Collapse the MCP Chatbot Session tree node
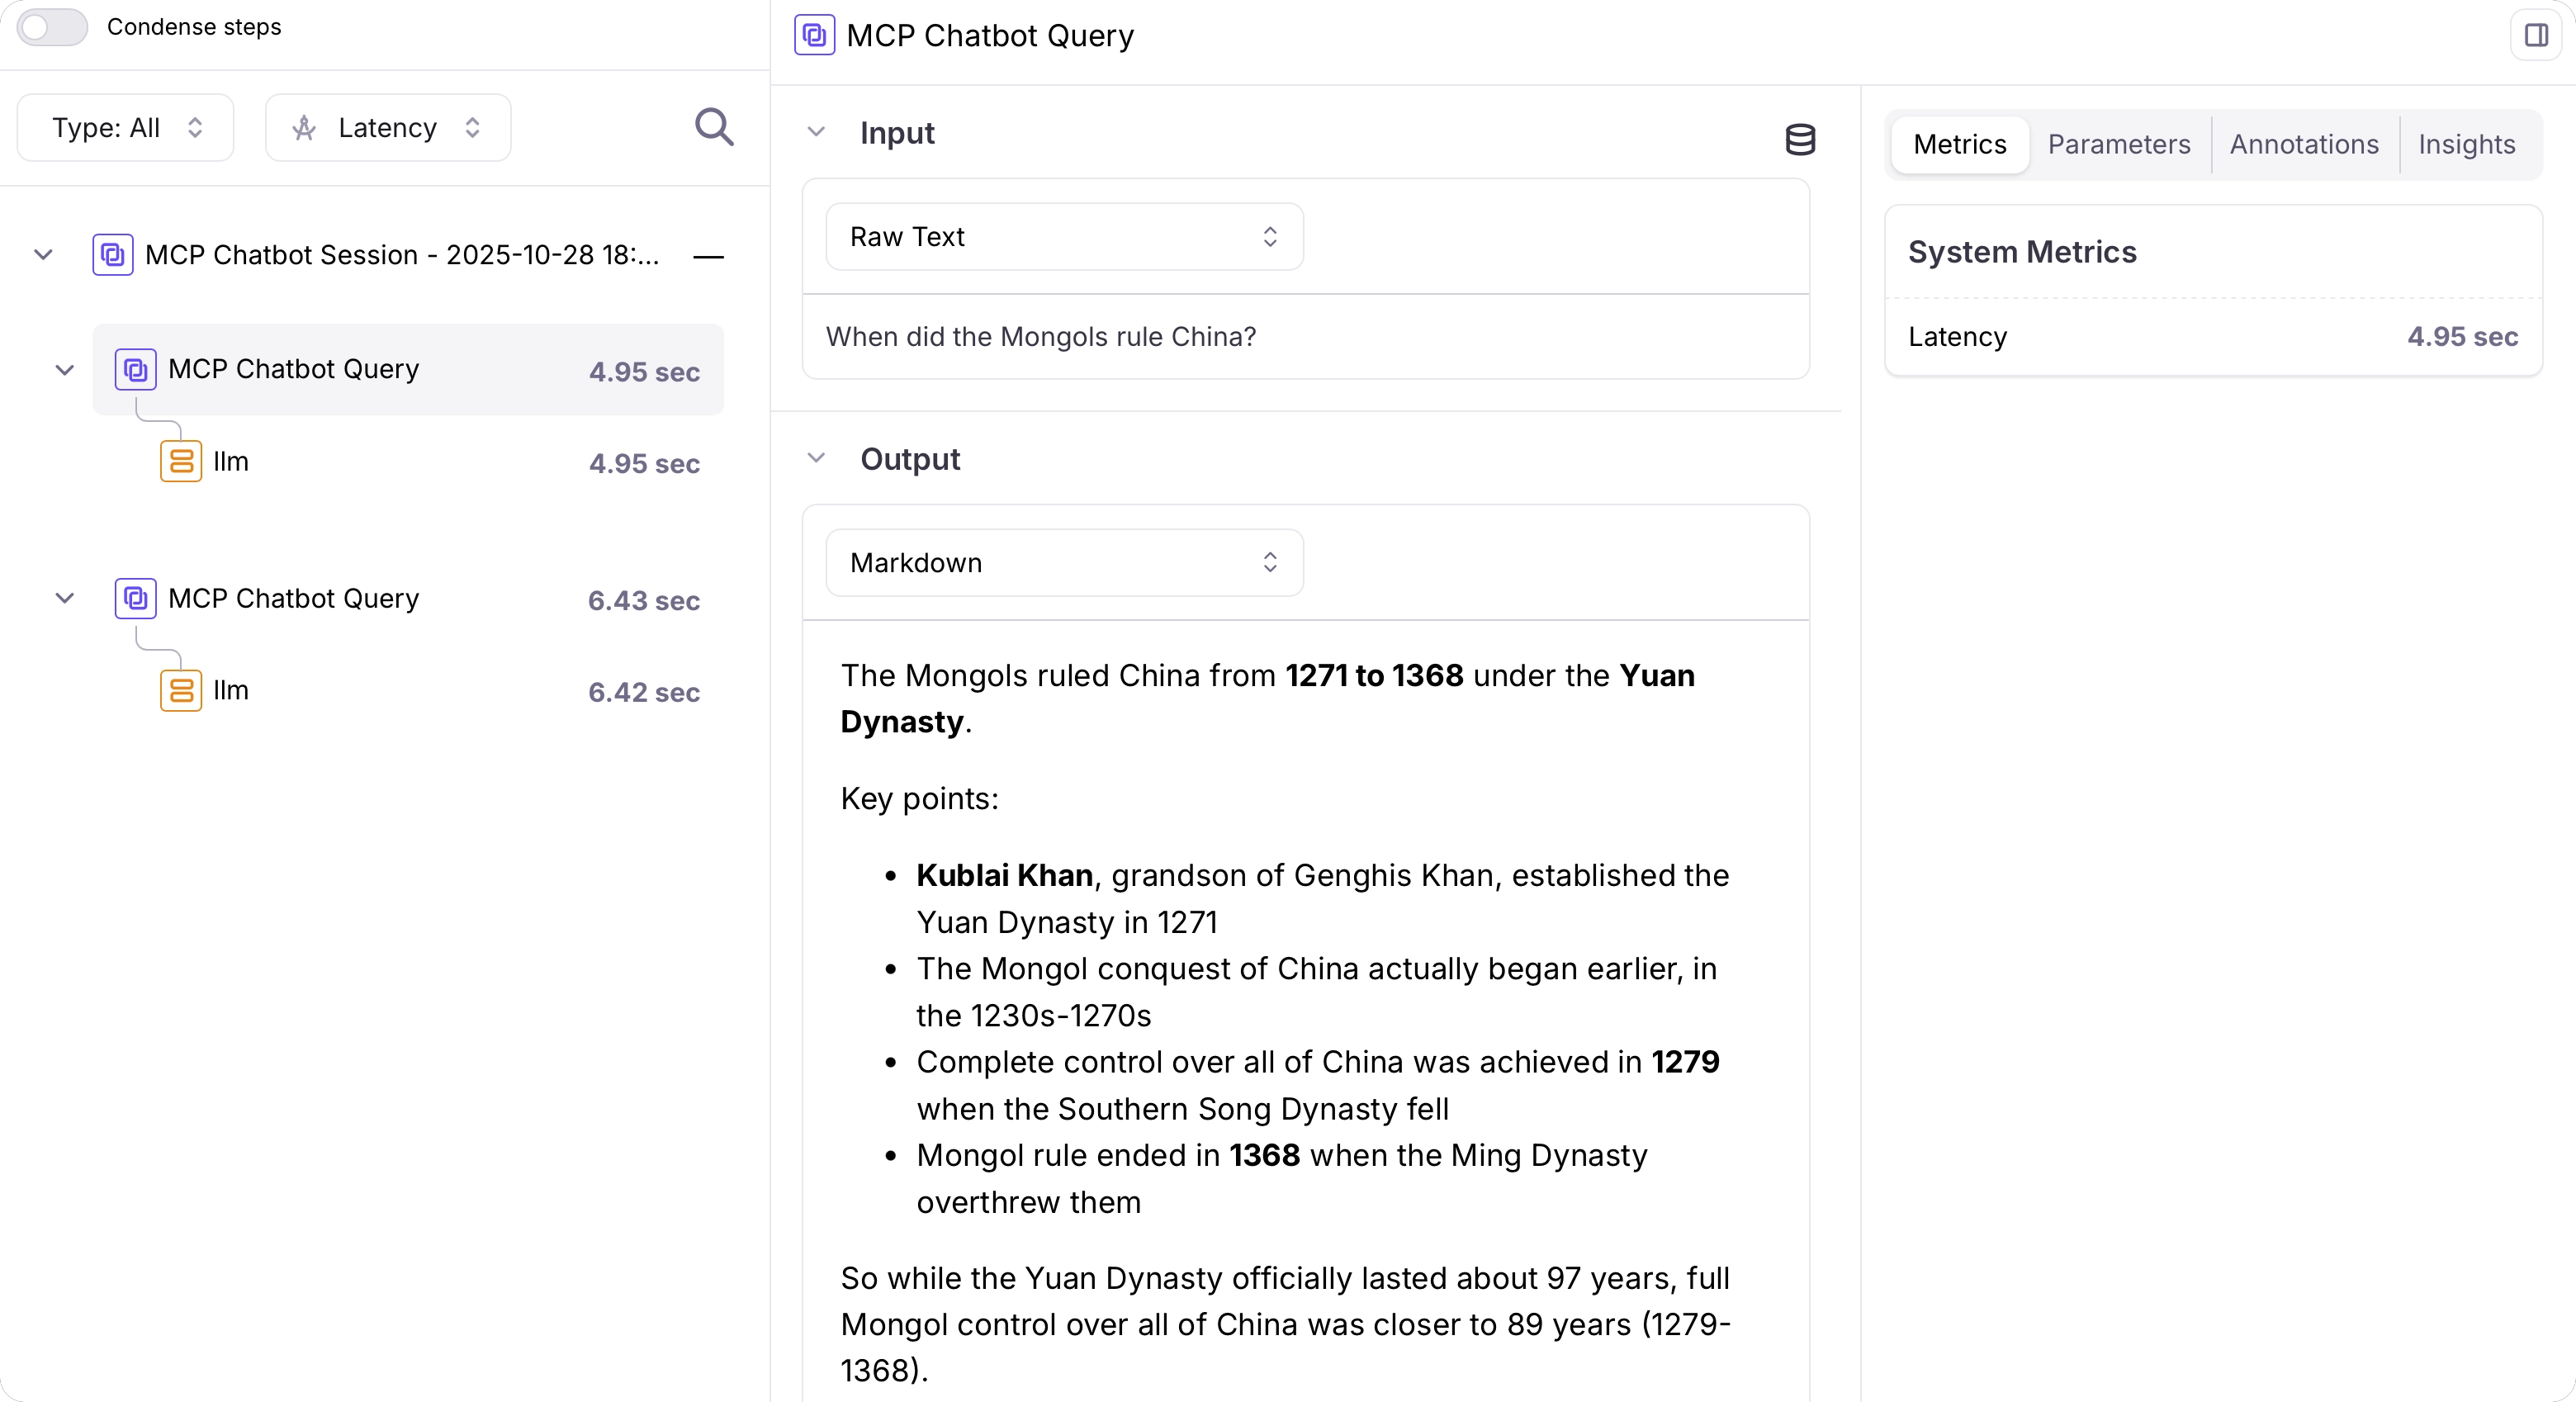This screenshot has height=1402, width=2576. click(43, 254)
